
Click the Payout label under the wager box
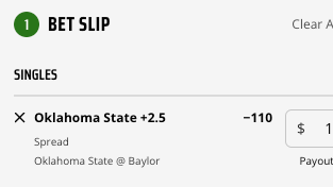(x=316, y=161)
